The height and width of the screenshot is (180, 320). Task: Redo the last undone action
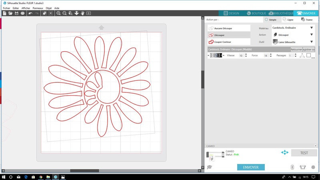[x=37, y=13]
